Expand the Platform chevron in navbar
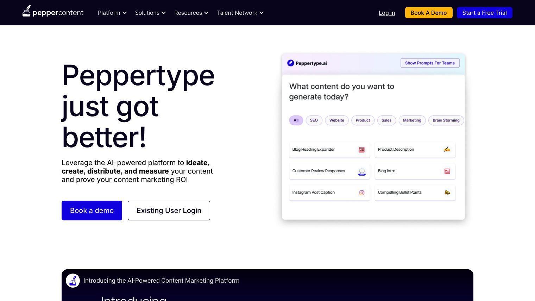Viewport: 535px width, 301px height. (x=124, y=13)
